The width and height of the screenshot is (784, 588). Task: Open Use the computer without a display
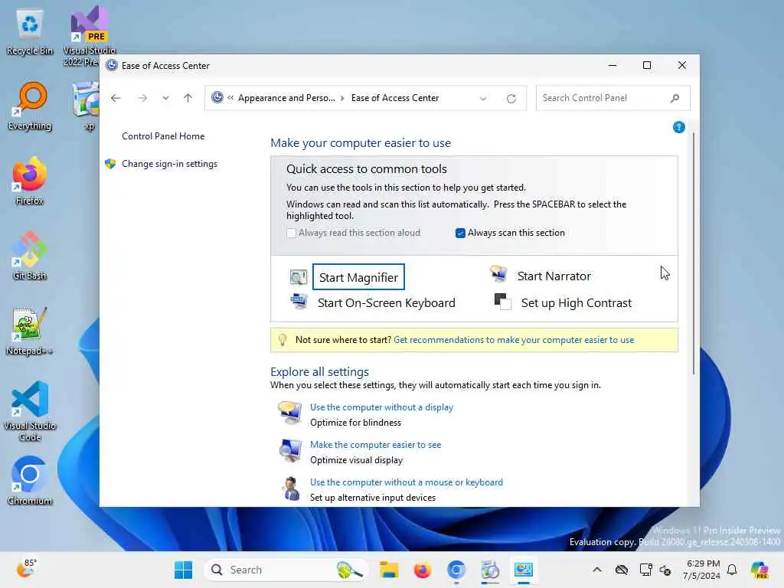pyautogui.click(x=381, y=407)
